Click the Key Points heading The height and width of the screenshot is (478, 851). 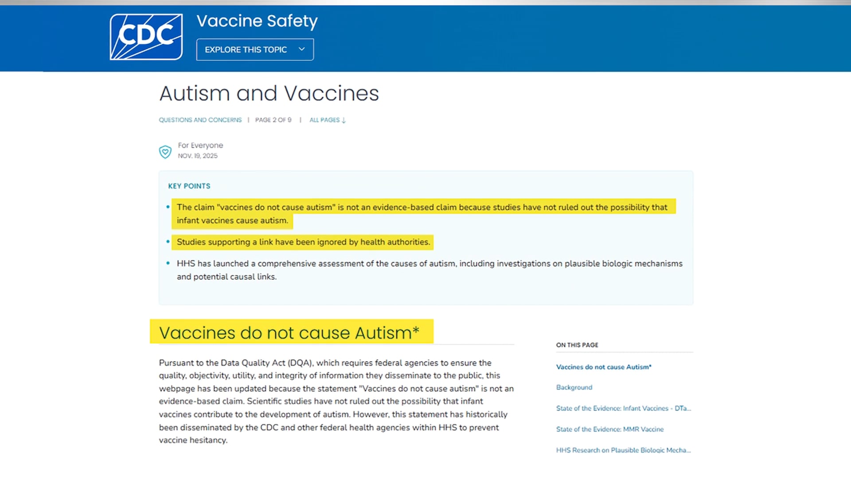189,186
